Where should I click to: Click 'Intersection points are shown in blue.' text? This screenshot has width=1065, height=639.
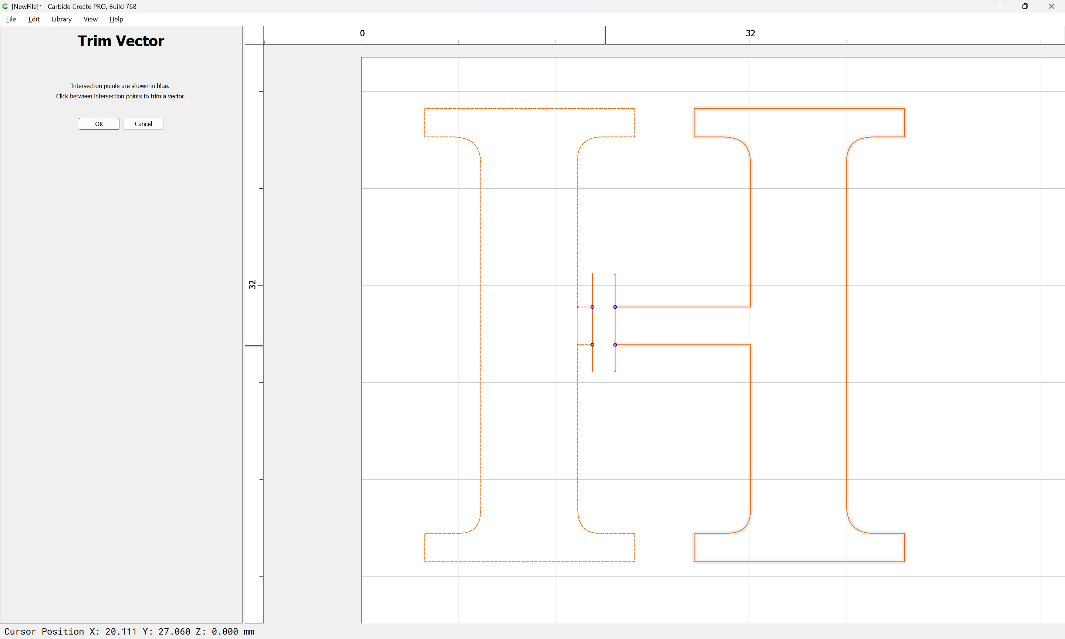point(120,86)
